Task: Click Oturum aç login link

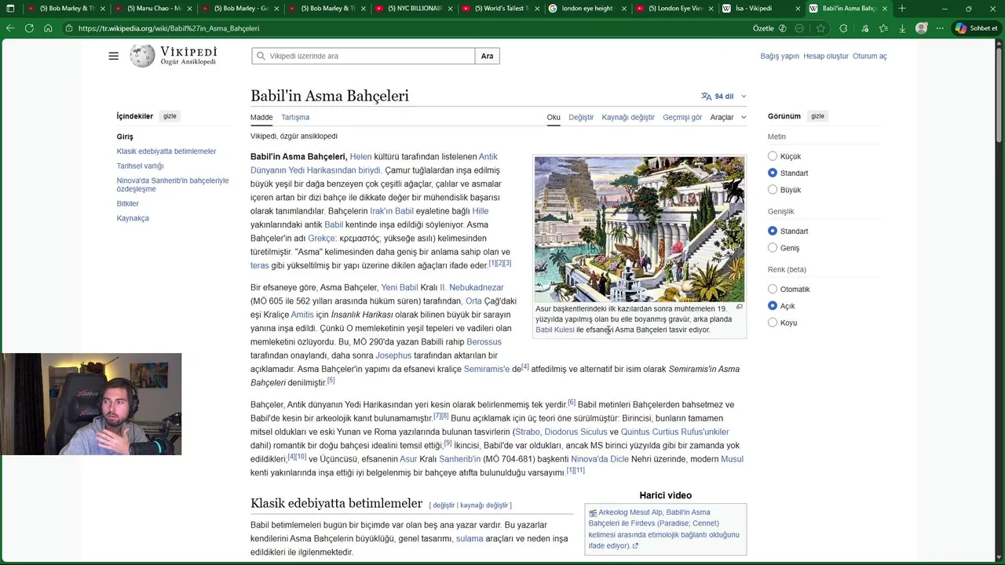Action: pos(870,56)
